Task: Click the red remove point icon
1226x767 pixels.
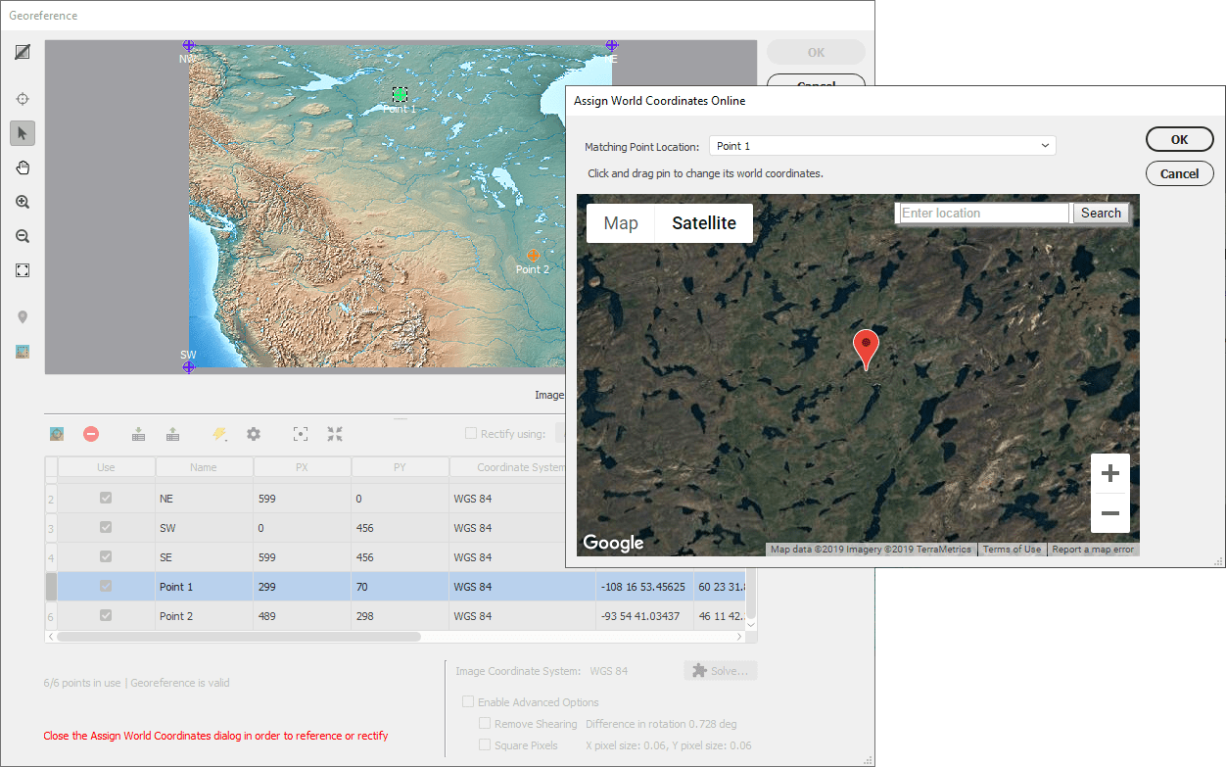Action: 90,433
